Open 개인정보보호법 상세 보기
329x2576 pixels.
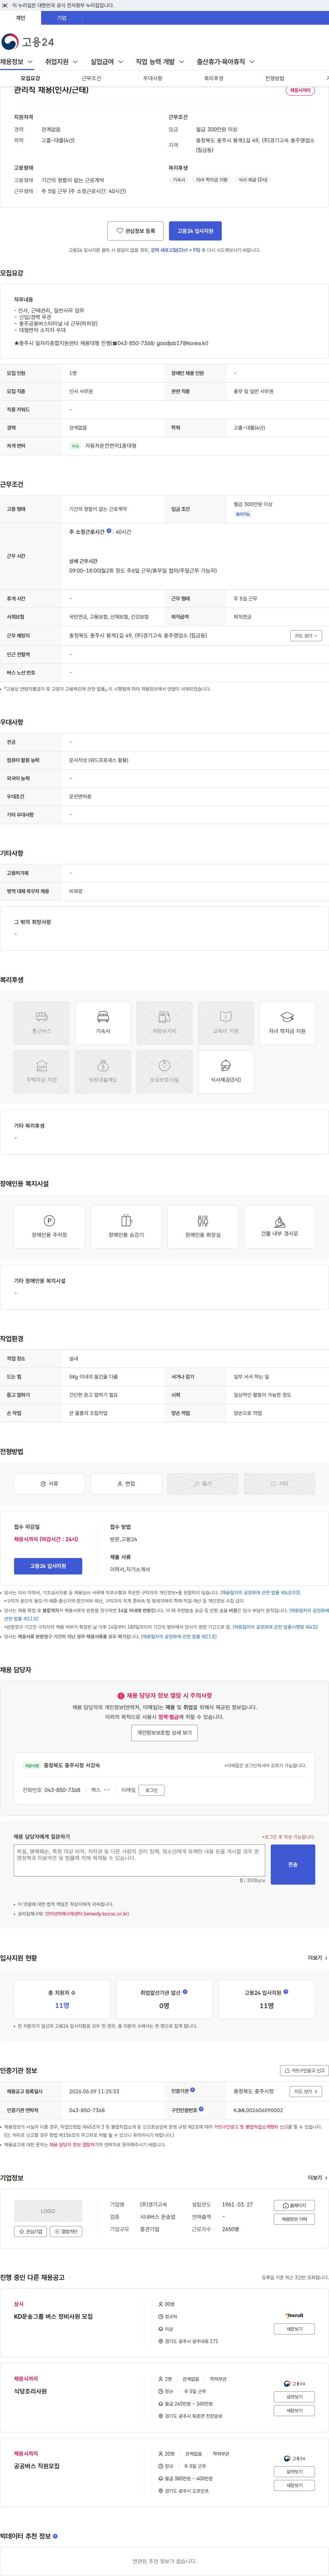point(164,1733)
